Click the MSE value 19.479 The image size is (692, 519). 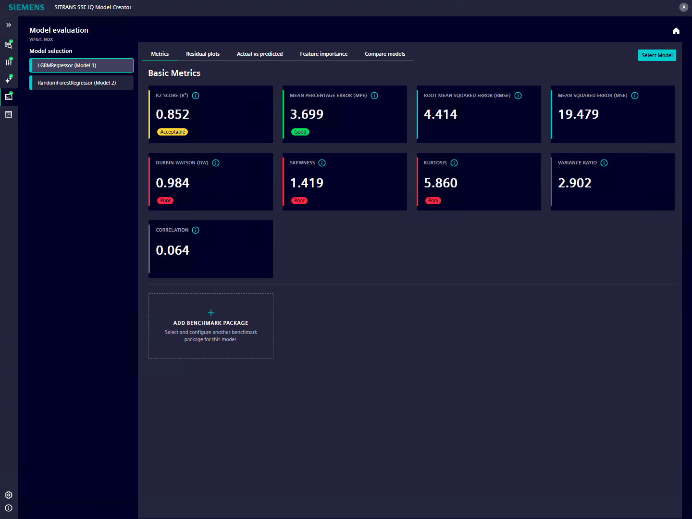pos(579,114)
